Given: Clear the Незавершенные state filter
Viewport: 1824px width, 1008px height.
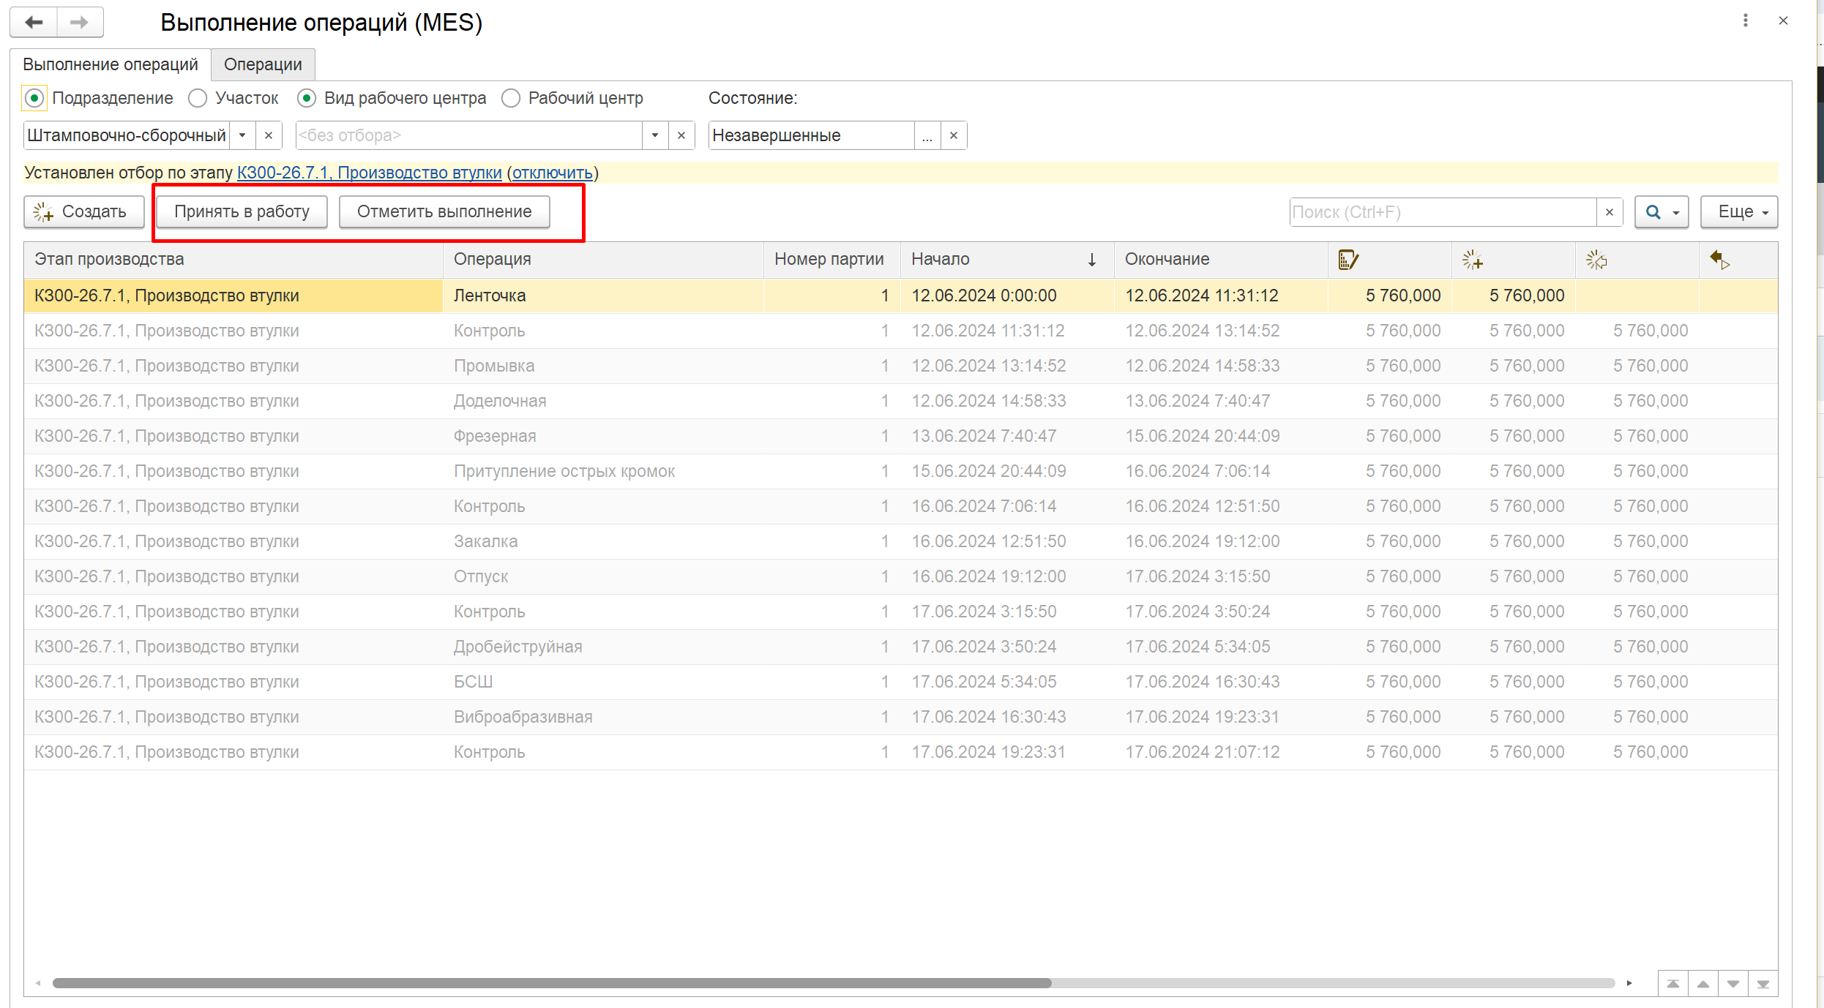Looking at the screenshot, I should click(x=954, y=135).
